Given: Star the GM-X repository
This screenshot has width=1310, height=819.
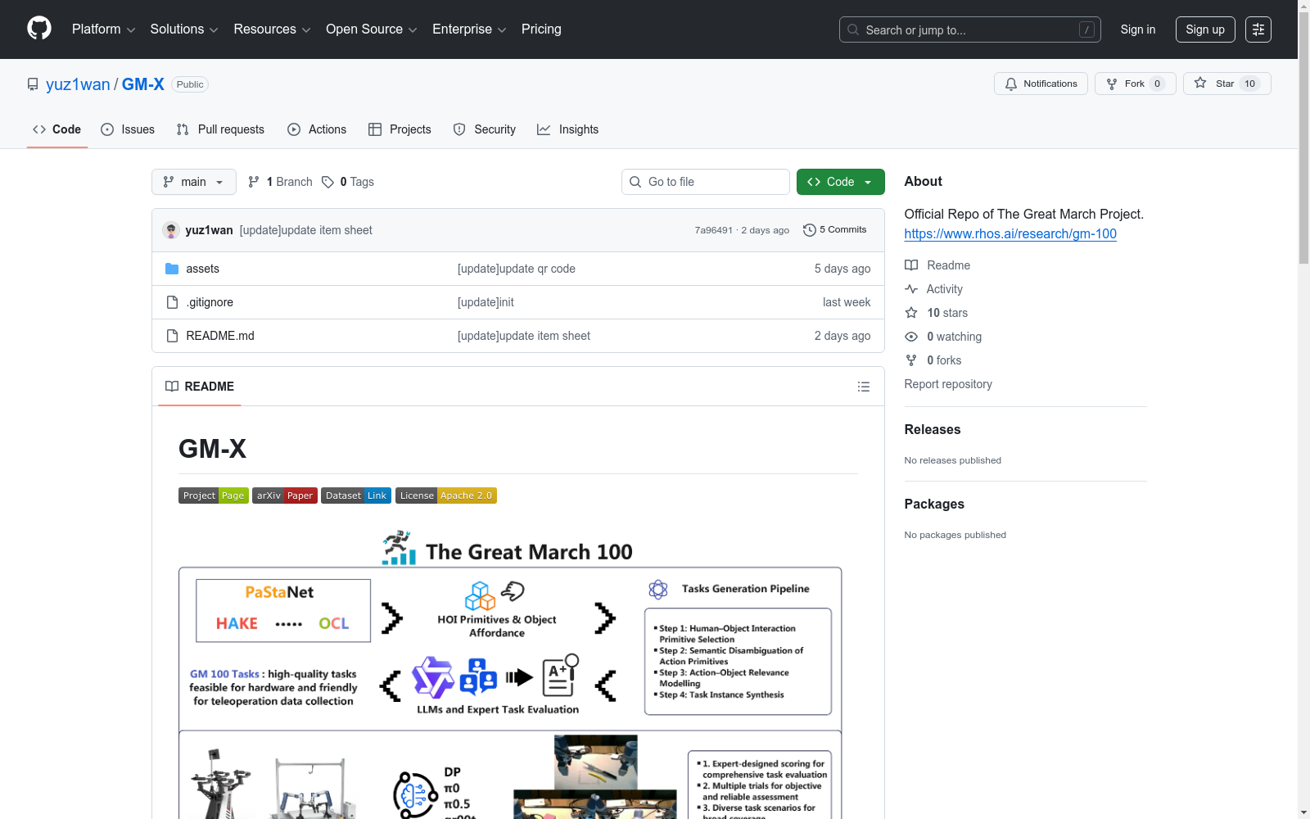Looking at the screenshot, I should point(1226,84).
